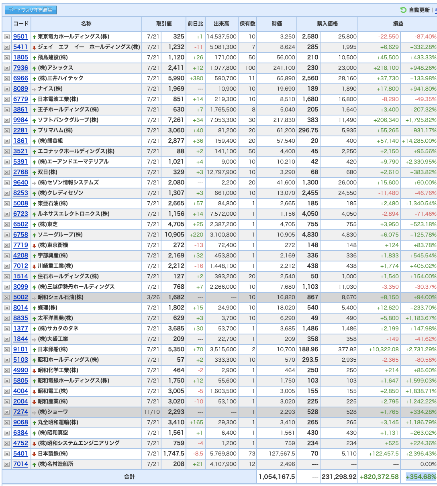Open stock code link 7936
437x486 pixels.
click(x=20, y=68)
